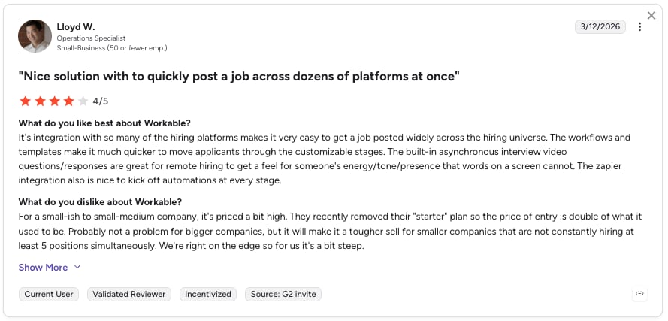668x321 pixels.
Task: Click the empty gray fifth star
Action: coord(83,101)
